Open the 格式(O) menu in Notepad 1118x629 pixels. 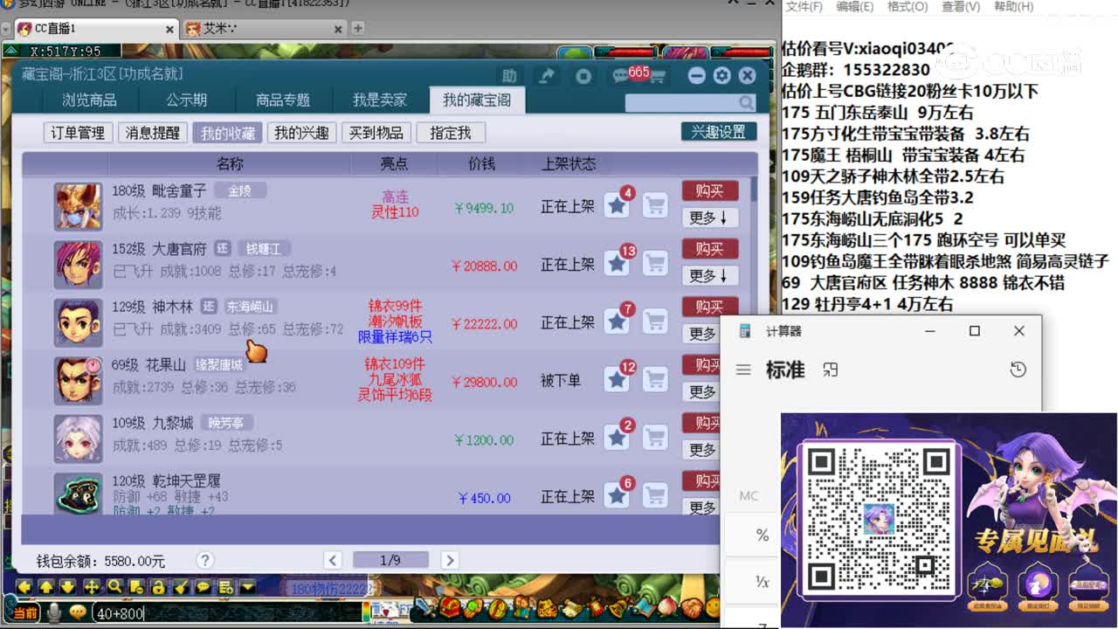click(907, 7)
